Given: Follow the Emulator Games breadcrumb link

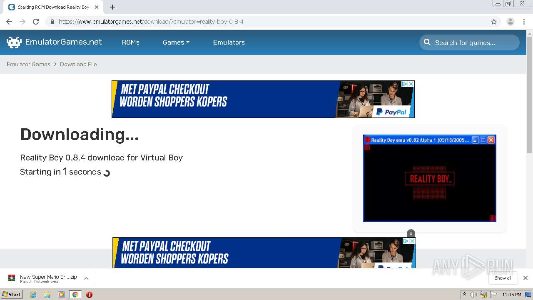Looking at the screenshot, I should point(28,64).
